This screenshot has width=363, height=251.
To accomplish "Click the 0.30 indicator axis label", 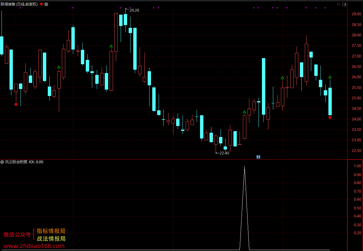I will click(x=357, y=225).
